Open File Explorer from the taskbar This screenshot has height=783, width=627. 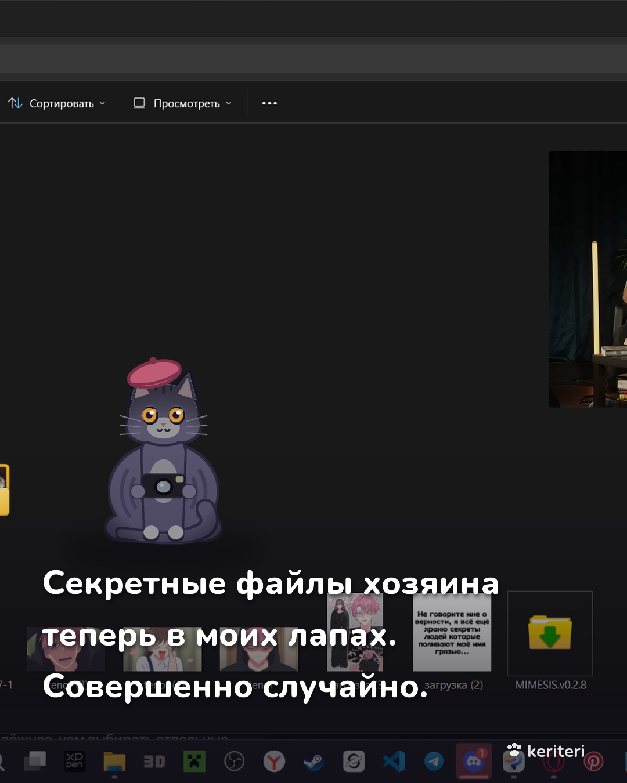(114, 762)
